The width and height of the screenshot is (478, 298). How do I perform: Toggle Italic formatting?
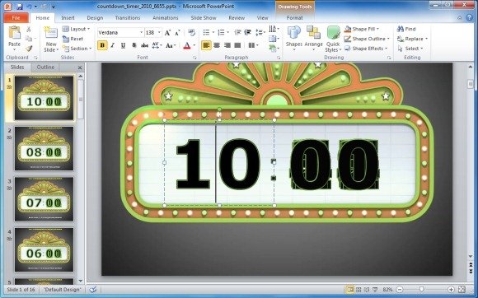tap(112, 45)
